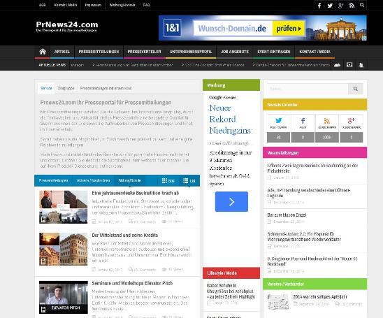
Task: Click the cloud icon in news ticker bar
Action: [x=337, y=65]
